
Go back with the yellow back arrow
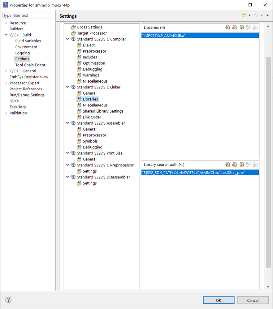click(244, 15)
